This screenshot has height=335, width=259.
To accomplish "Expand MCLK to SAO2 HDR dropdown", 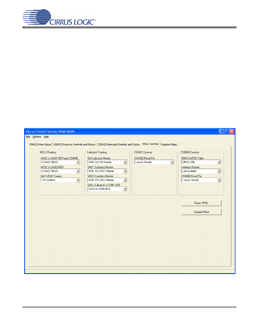I will [x=60, y=171].
